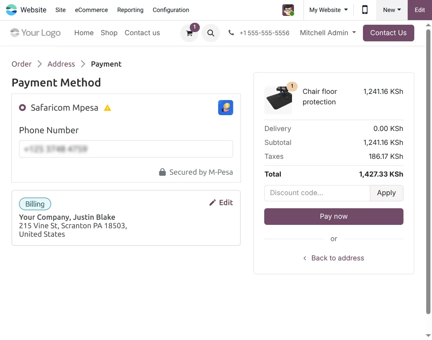Click the Billing badge label
The width and height of the screenshot is (432, 340).
(35, 204)
